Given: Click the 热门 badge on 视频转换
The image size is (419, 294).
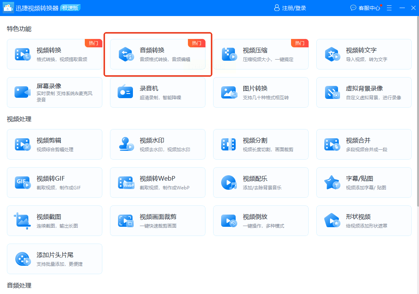Looking at the screenshot, I should click(x=94, y=43).
